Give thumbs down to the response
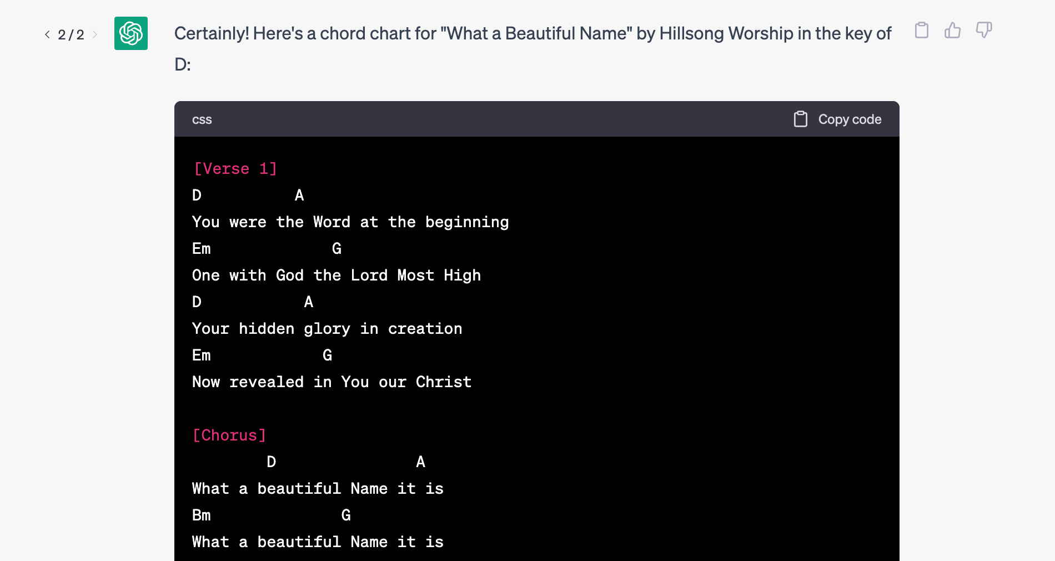Screen dimensions: 1055x561 (x=984, y=30)
